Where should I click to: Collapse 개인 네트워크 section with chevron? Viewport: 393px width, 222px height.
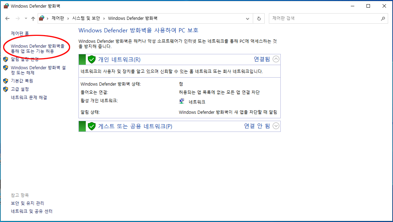pos(276,59)
